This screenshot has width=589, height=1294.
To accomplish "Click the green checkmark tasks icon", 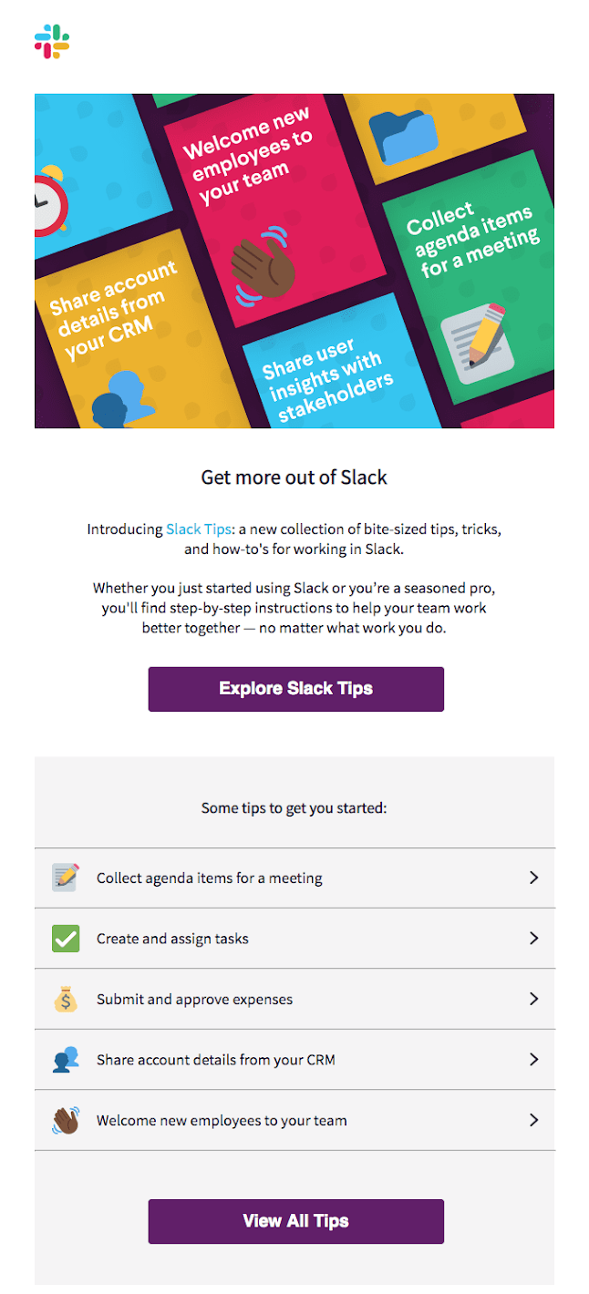I will click(66, 938).
